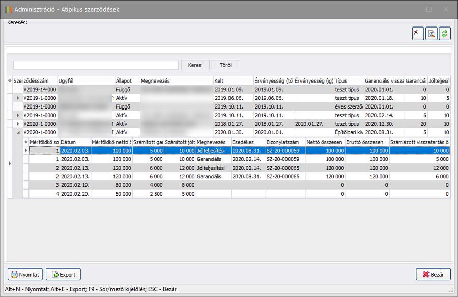Close the window with Bezár button
Image resolution: width=458 pixels, height=297 pixels.
[x=433, y=274]
